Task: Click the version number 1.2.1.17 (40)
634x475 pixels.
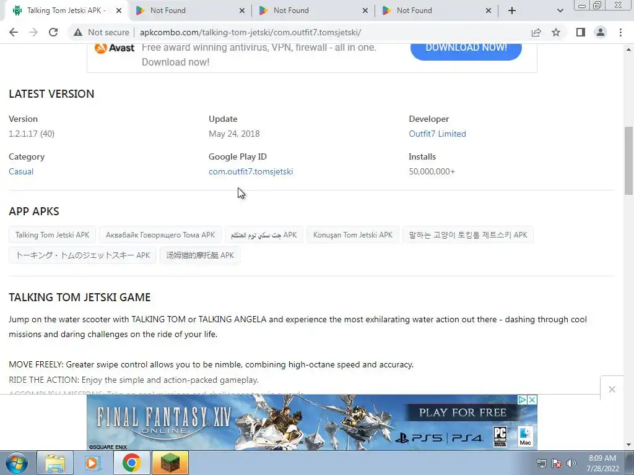Action: click(32, 134)
